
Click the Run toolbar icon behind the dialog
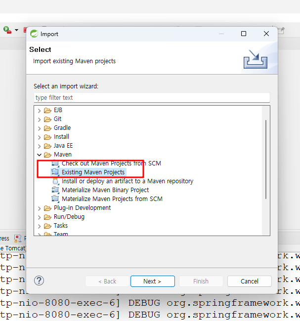coord(7,30)
